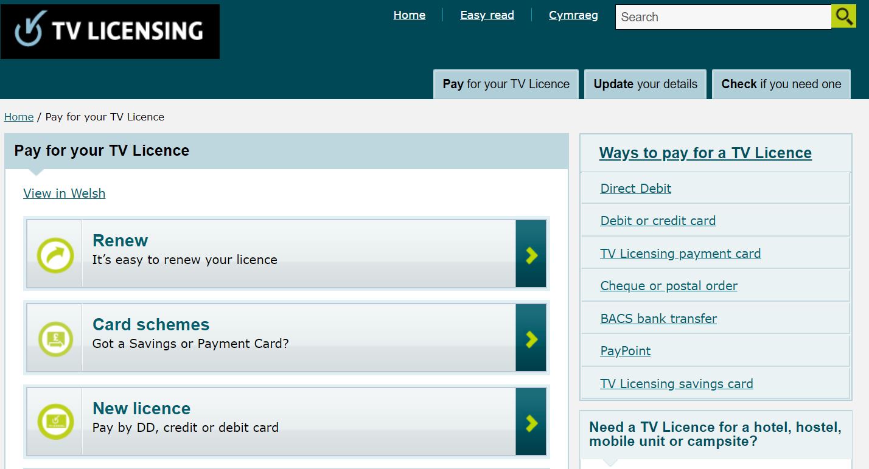The height and width of the screenshot is (469, 869).
Task: Open the Easy read page
Action: pos(487,15)
